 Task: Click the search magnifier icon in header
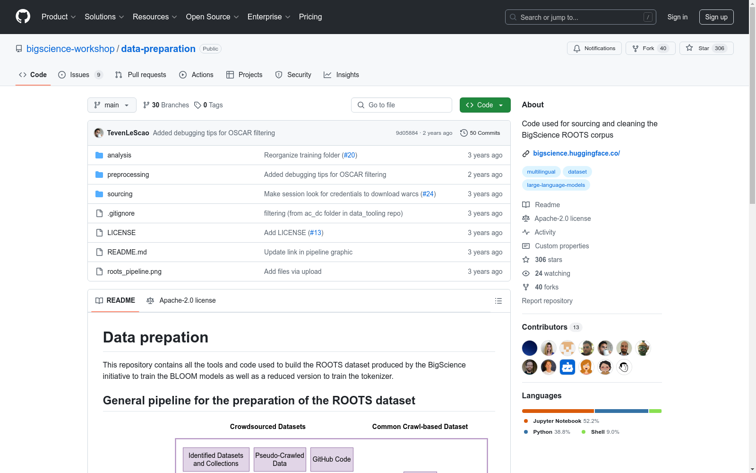(x=513, y=17)
